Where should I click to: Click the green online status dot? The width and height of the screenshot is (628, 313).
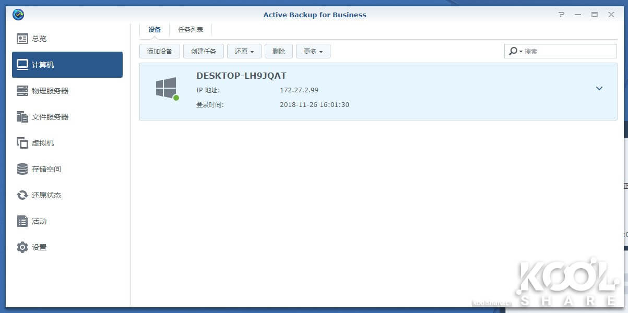pyautogui.click(x=176, y=98)
